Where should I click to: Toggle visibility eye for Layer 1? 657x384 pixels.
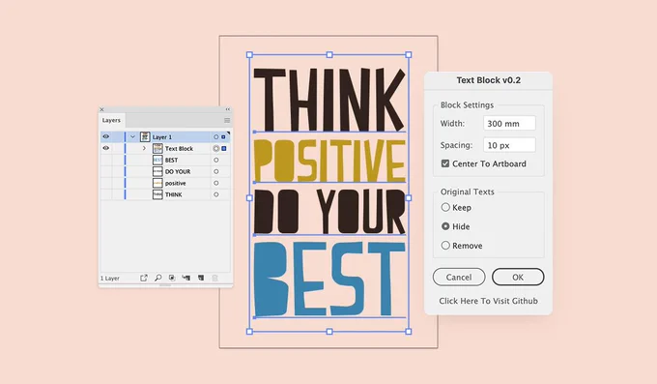pos(106,136)
